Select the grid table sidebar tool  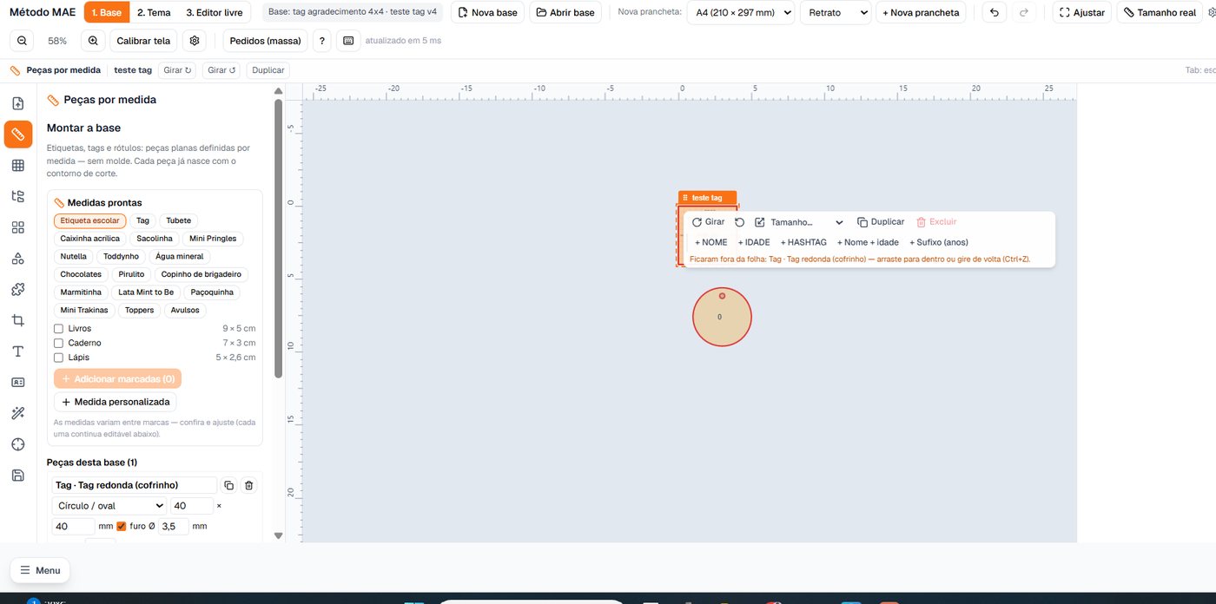(x=18, y=165)
